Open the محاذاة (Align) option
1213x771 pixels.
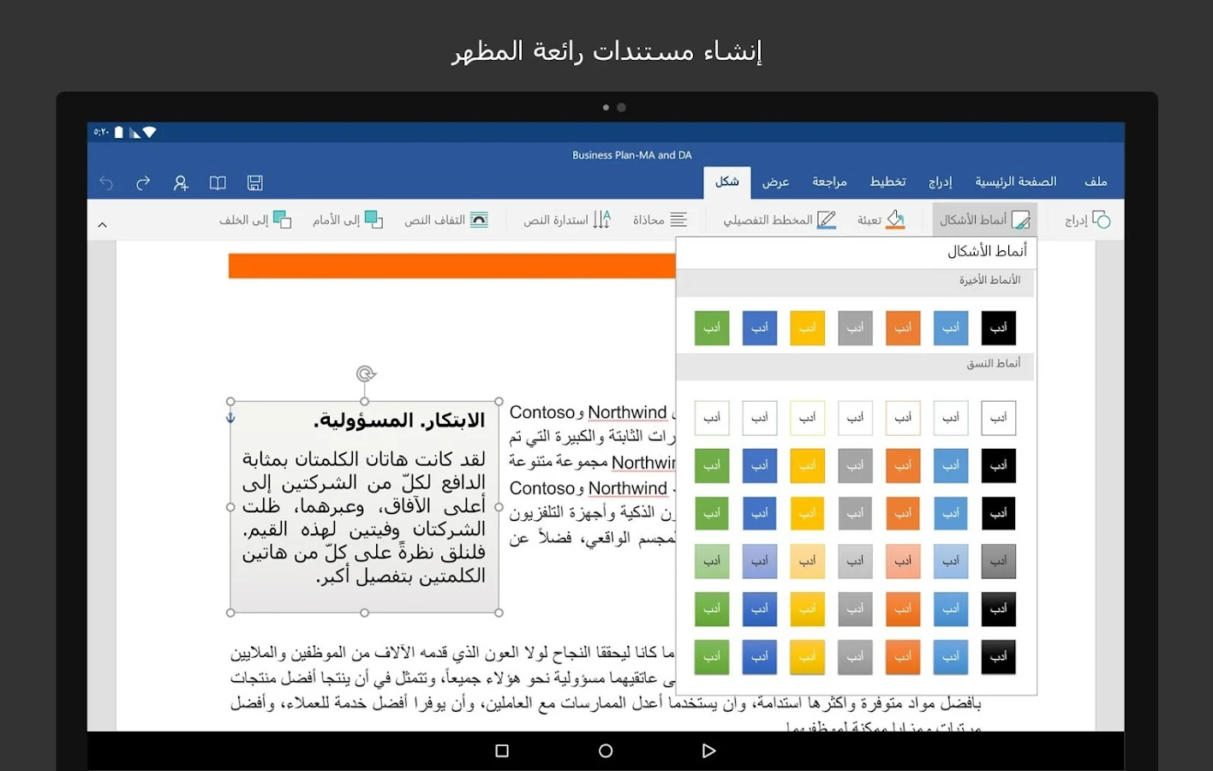(660, 220)
